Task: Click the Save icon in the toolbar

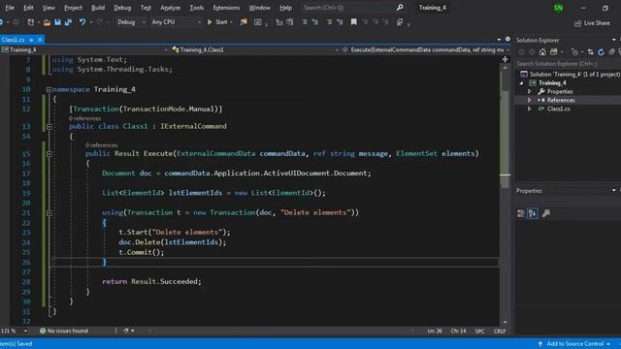Action: tap(57, 22)
